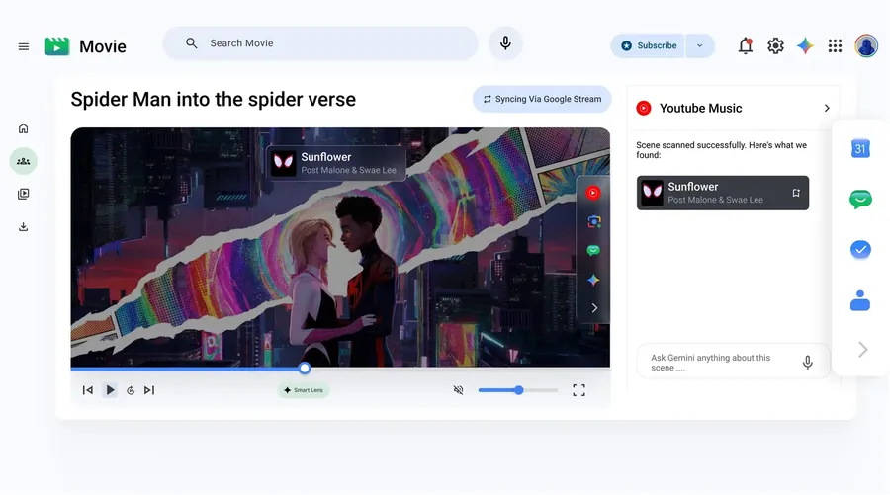Open Google Tasks in side rail

[860, 250]
